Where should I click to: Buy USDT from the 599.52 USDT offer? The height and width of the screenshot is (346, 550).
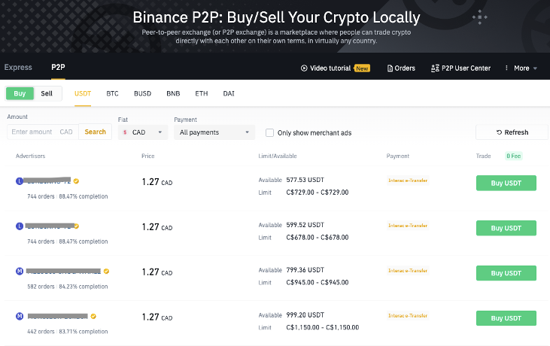506,228
